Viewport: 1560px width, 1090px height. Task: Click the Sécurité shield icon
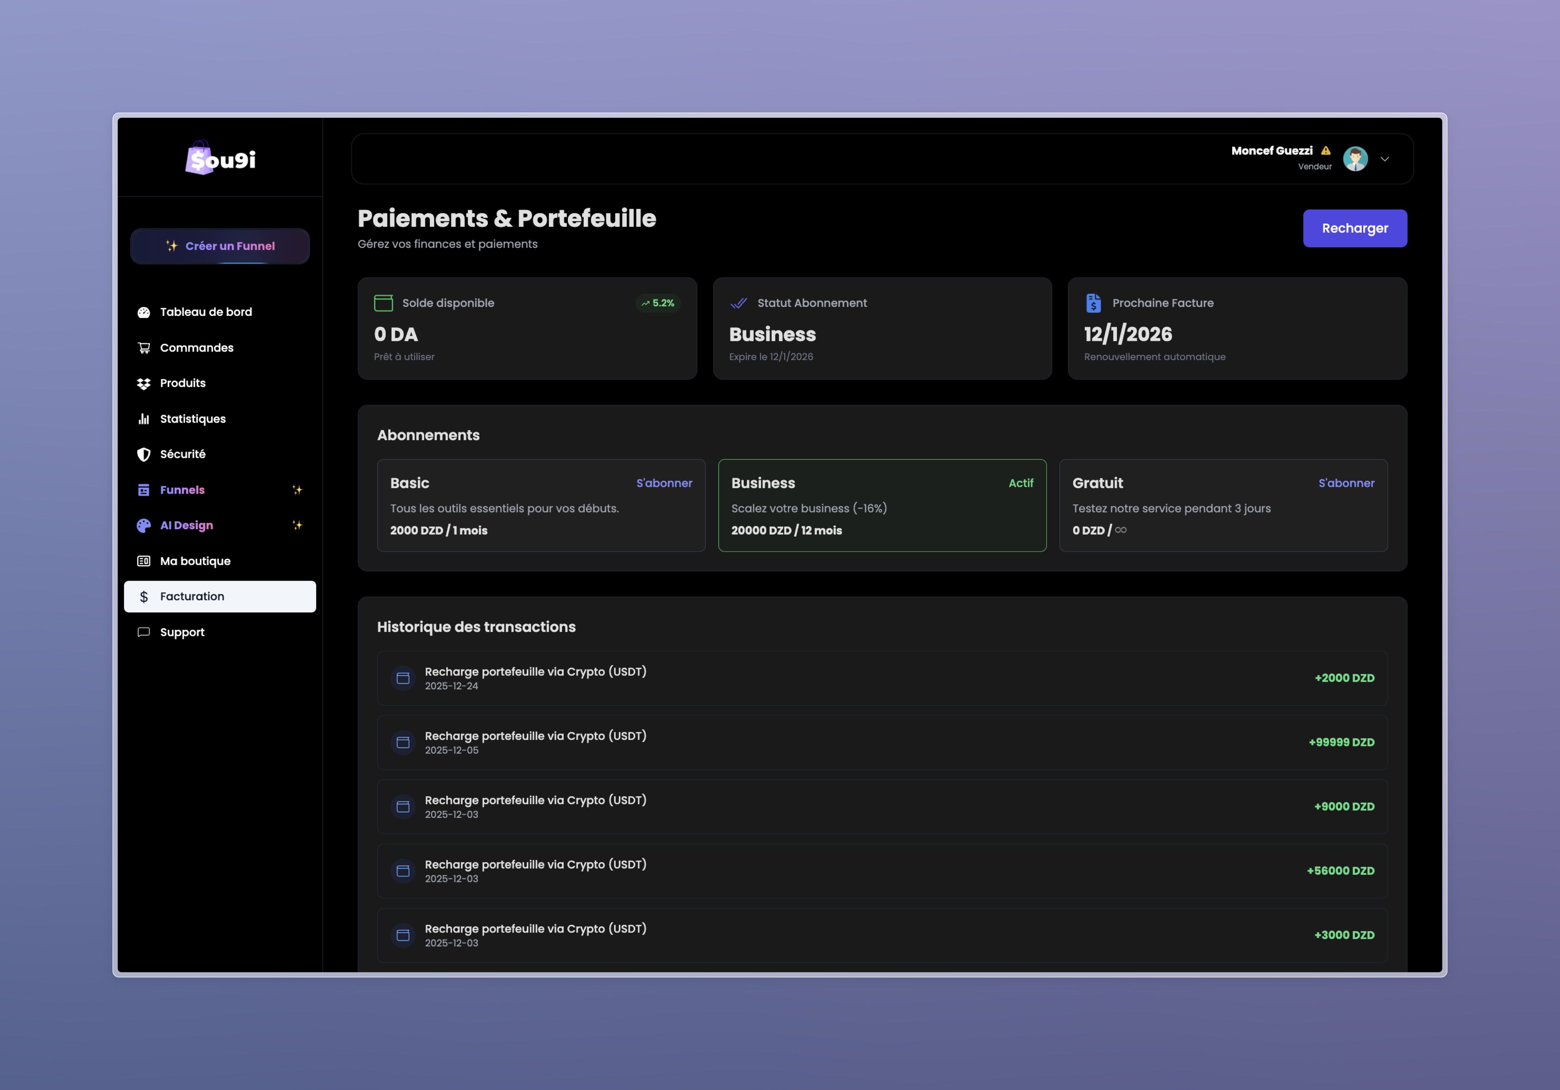(x=144, y=455)
